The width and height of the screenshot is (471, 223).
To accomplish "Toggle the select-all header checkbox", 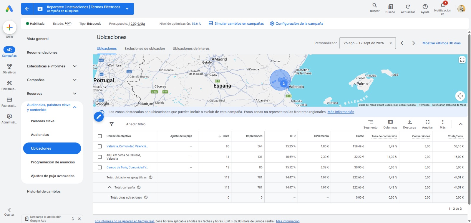I will (100, 136).
